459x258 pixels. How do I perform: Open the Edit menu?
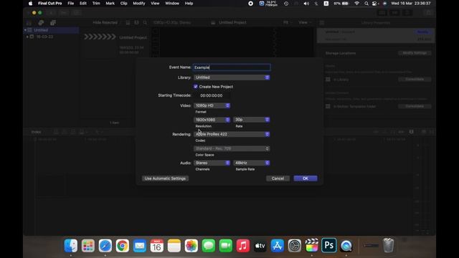click(83, 4)
